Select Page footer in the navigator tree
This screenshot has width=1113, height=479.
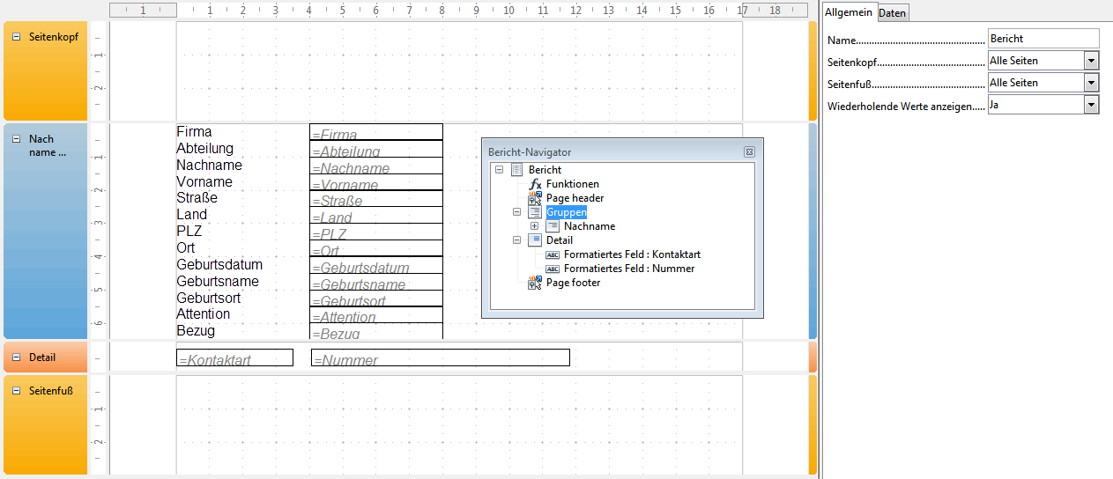click(574, 283)
